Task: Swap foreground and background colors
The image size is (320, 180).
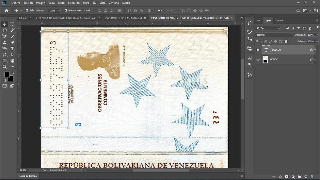Action: (13, 73)
